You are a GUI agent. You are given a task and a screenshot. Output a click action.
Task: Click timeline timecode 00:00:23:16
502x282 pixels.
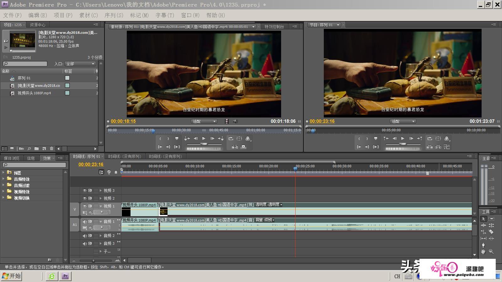91,164
